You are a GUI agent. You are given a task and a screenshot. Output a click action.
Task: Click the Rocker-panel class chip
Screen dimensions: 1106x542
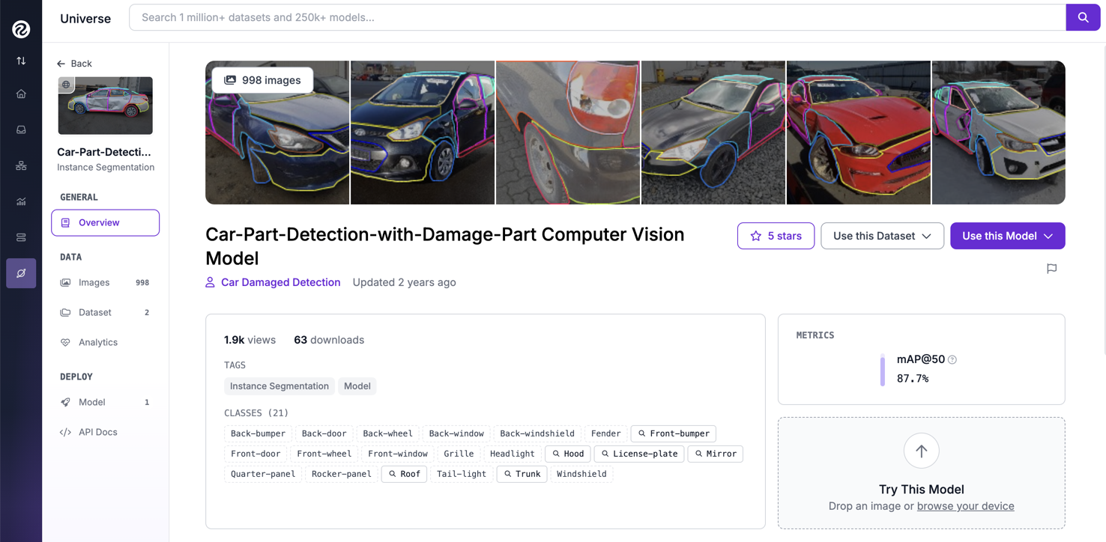click(x=341, y=474)
